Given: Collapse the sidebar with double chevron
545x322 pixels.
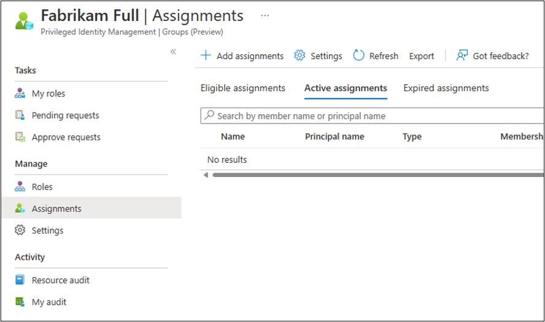Looking at the screenshot, I should coord(173,52).
